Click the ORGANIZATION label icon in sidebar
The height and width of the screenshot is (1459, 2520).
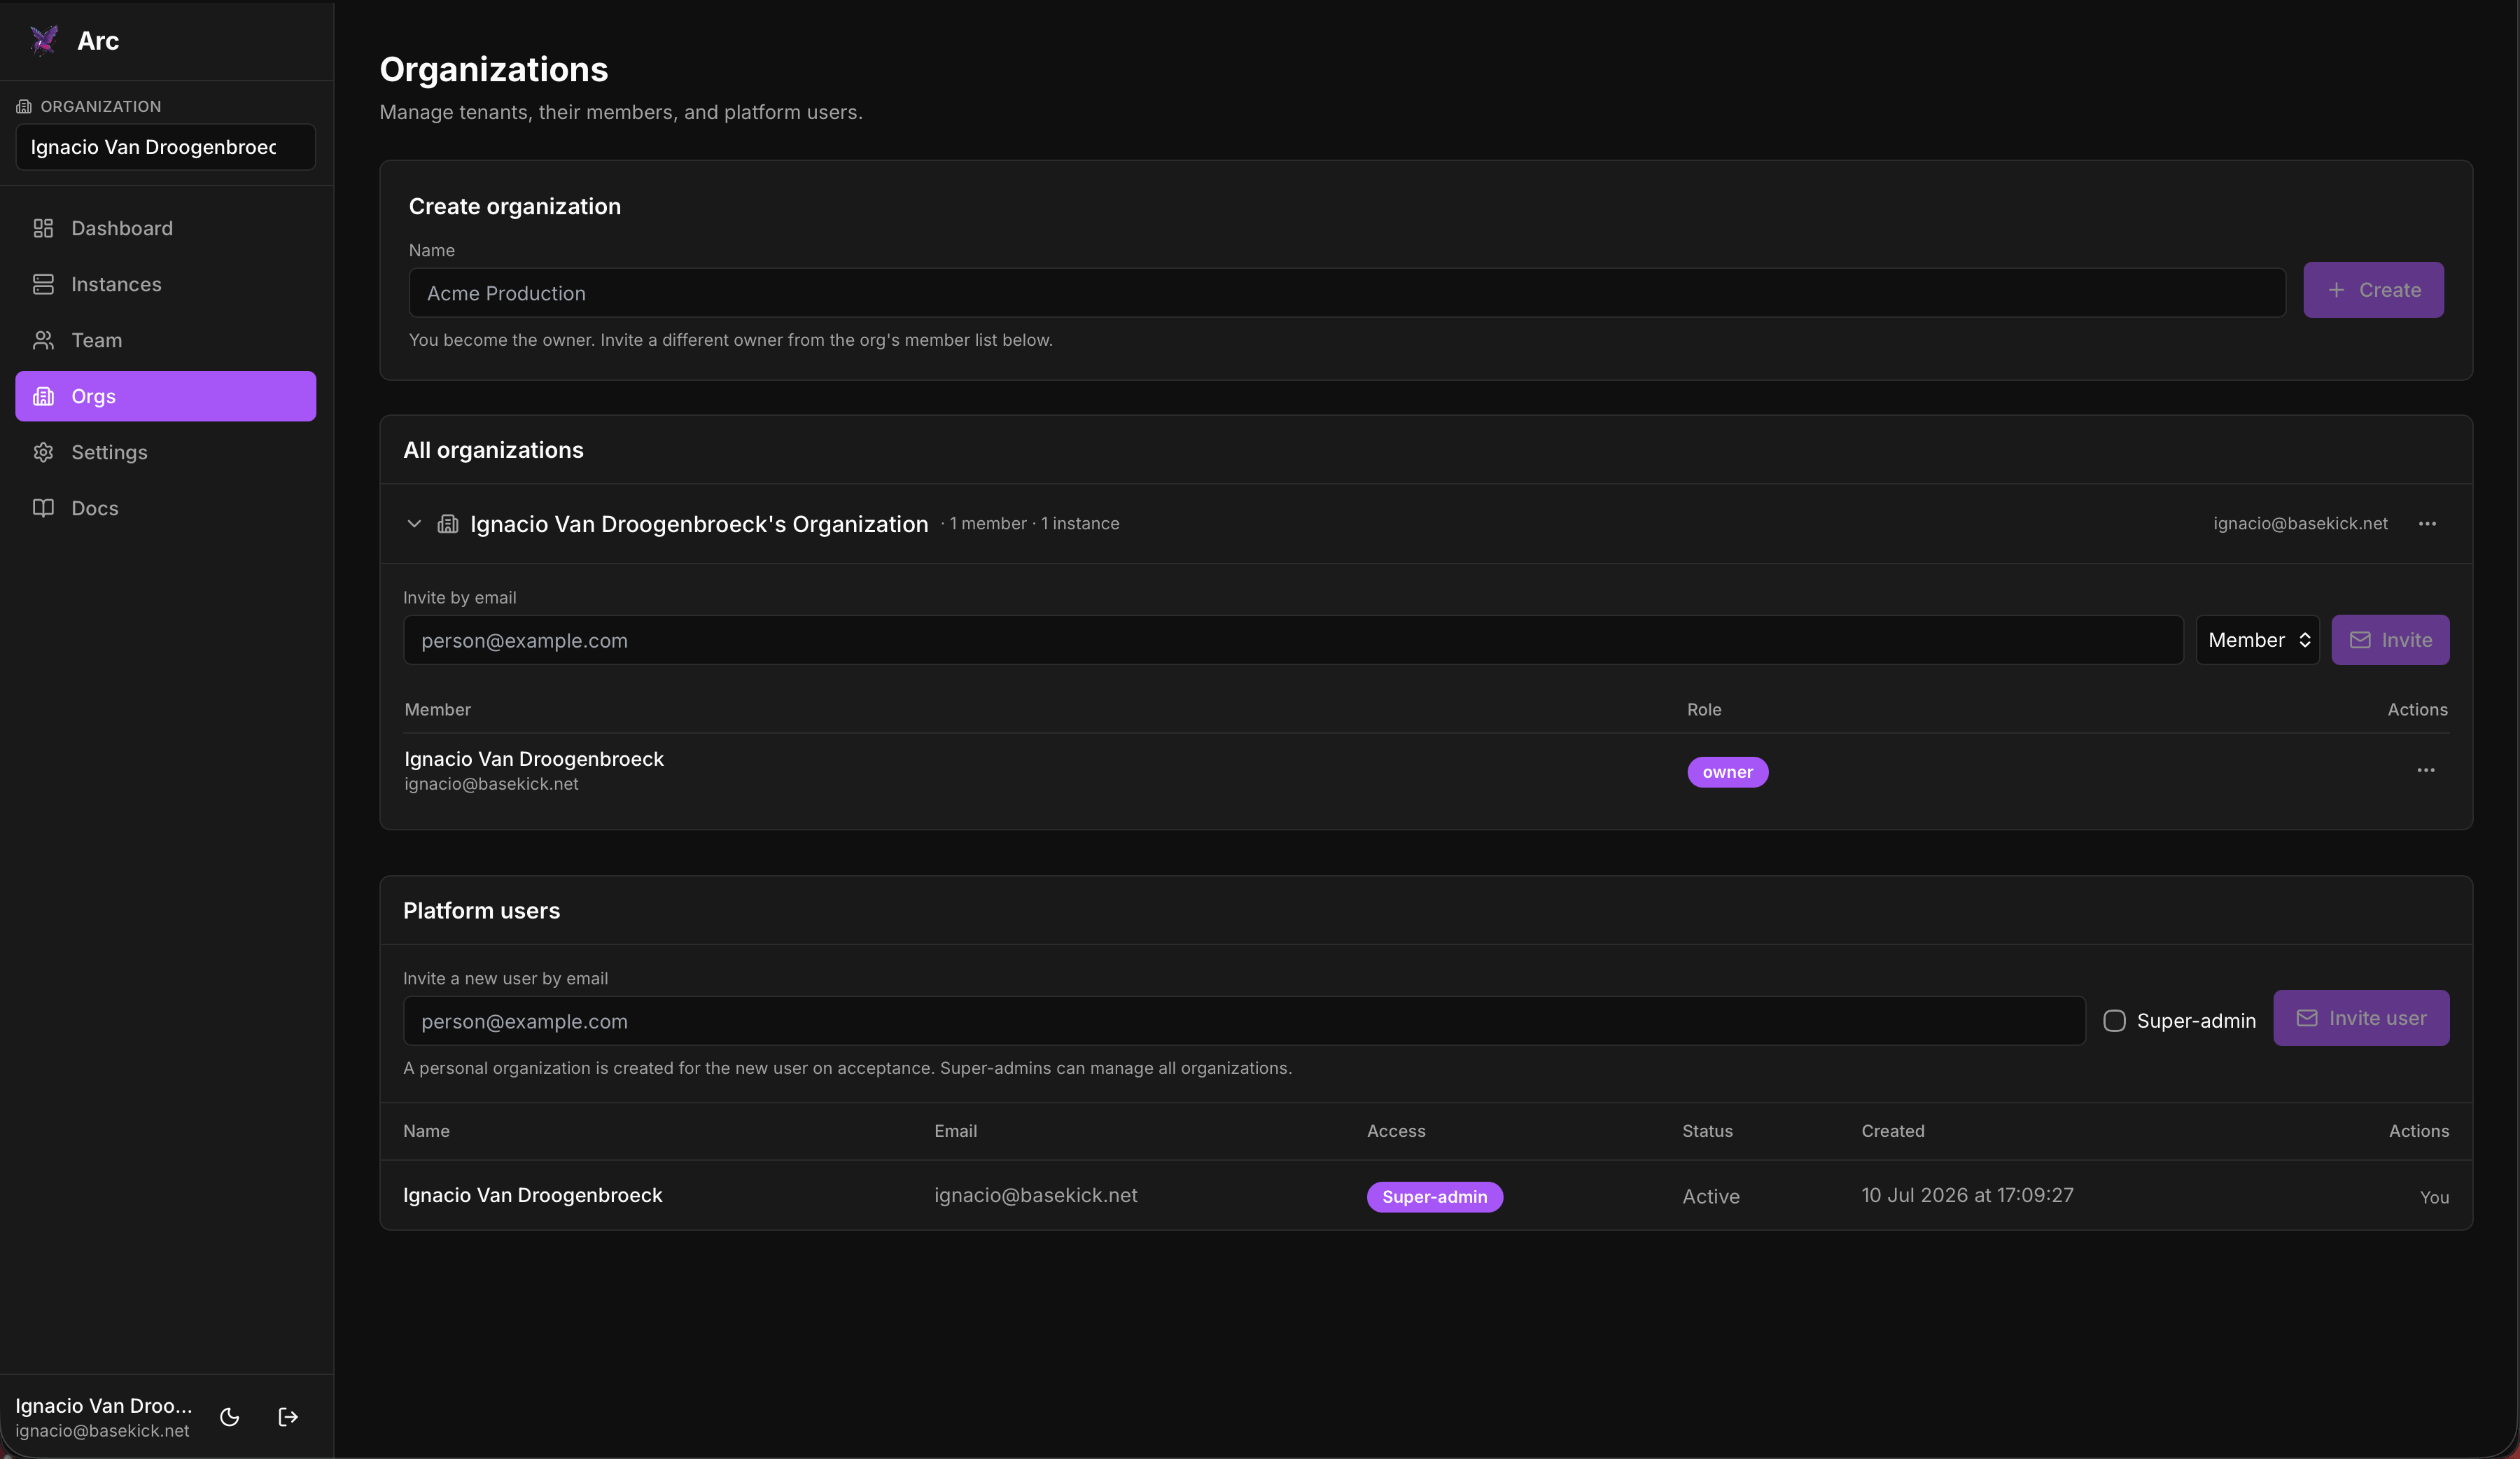24,106
